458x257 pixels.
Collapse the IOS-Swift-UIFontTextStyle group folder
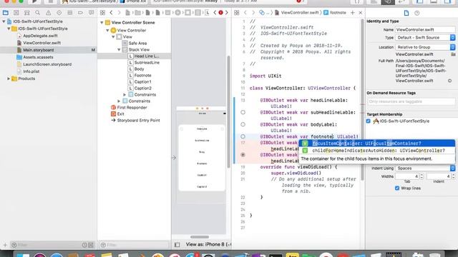tap(9, 29)
